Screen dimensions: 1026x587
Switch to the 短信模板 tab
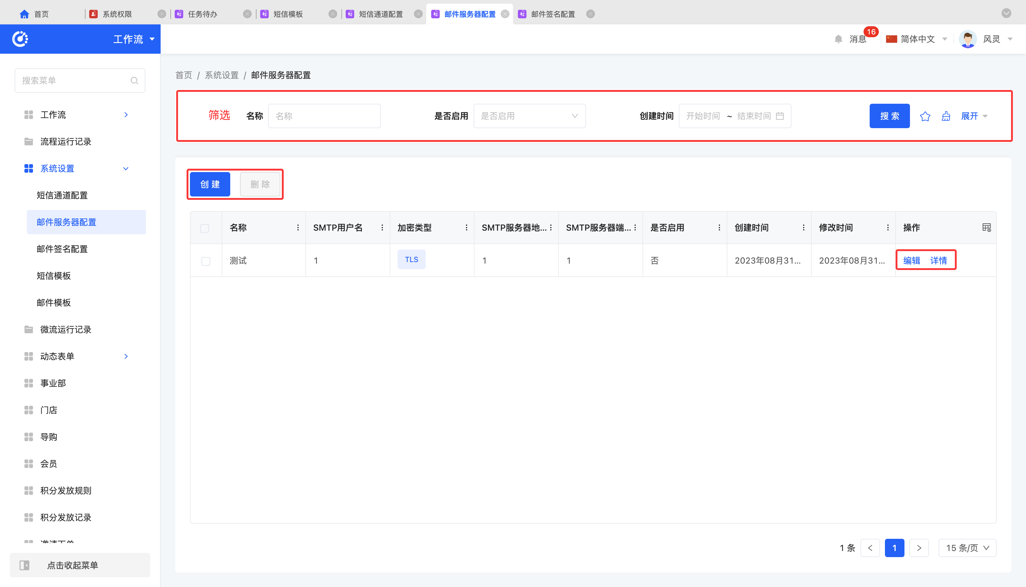click(x=288, y=15)
